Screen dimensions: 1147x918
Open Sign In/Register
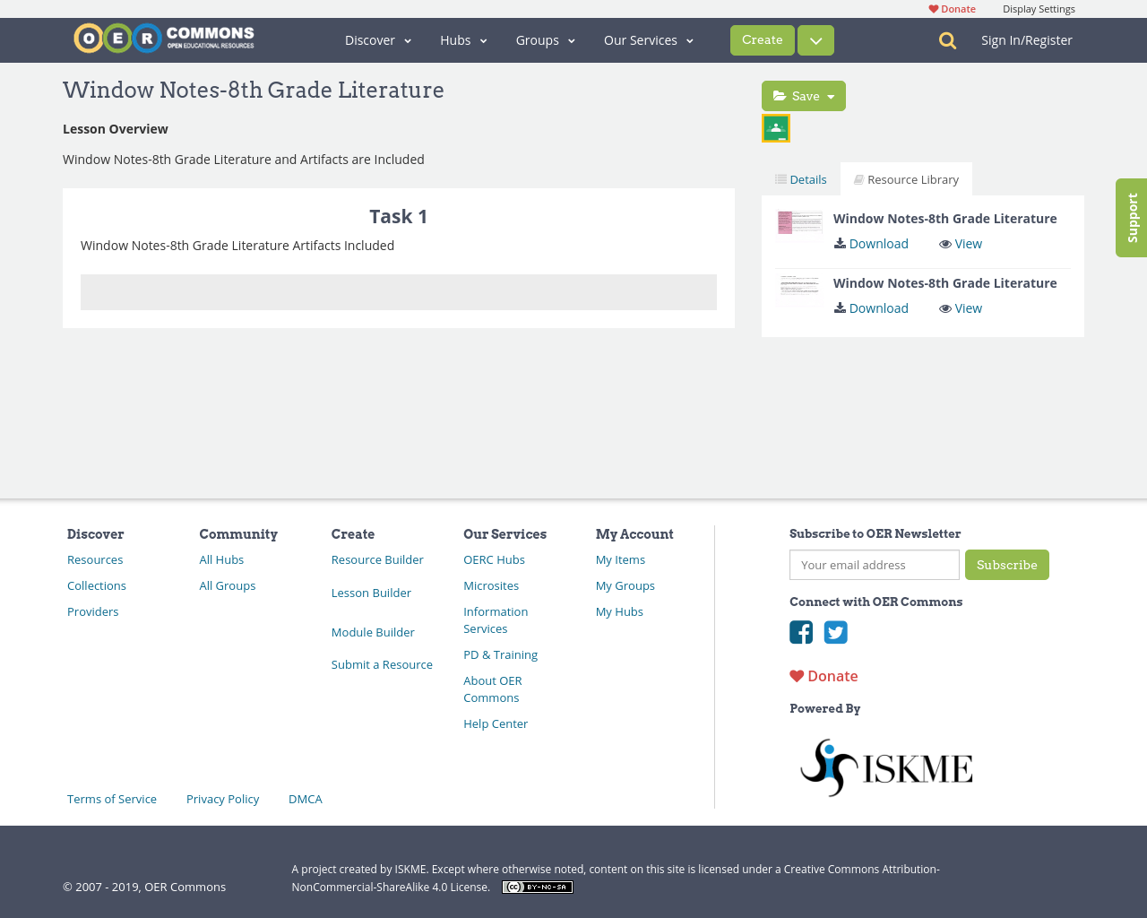tap(1026, 39)
